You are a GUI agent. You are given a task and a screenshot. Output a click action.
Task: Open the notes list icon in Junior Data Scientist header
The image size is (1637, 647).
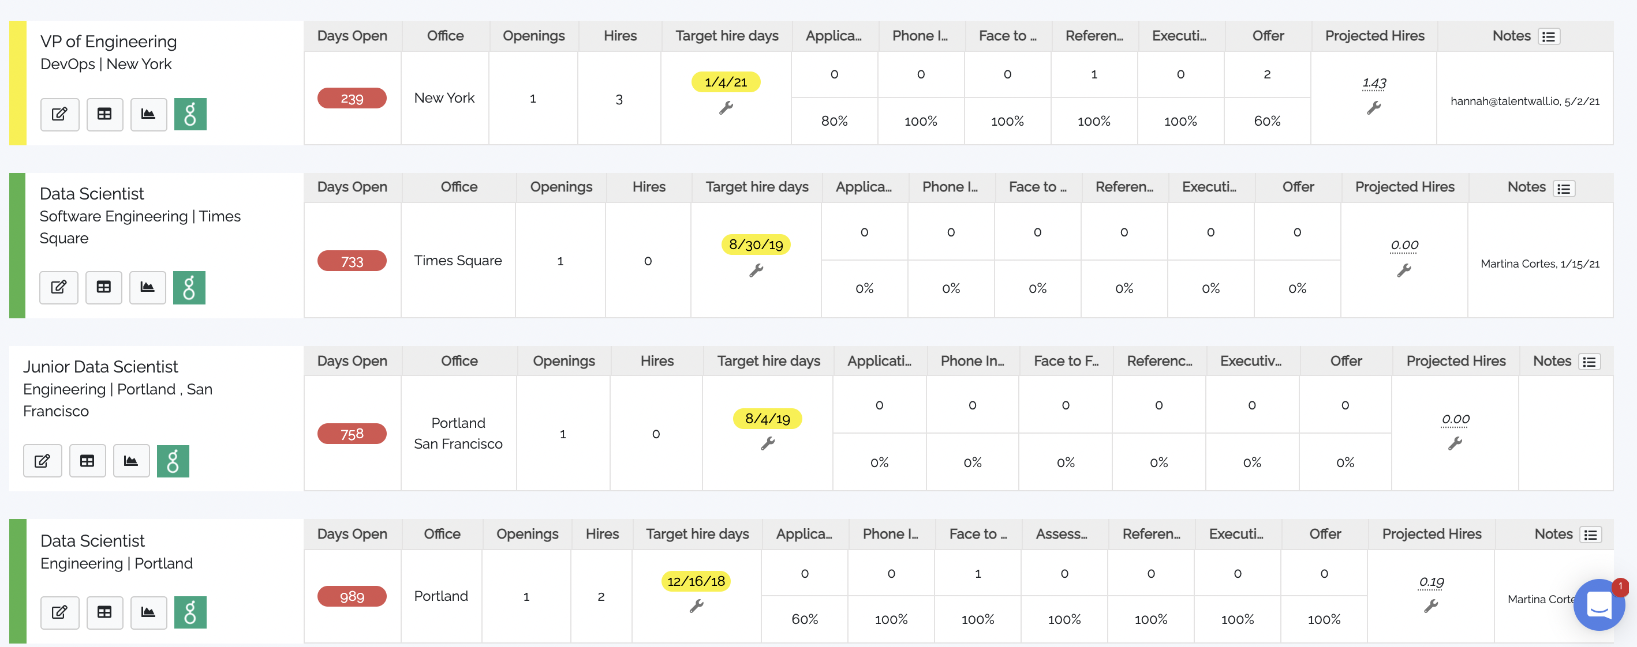point(1589,362)
